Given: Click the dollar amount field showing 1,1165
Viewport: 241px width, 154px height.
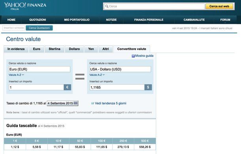Looking at the screenshot, I should pyautogui.click(x=117, y=87).
